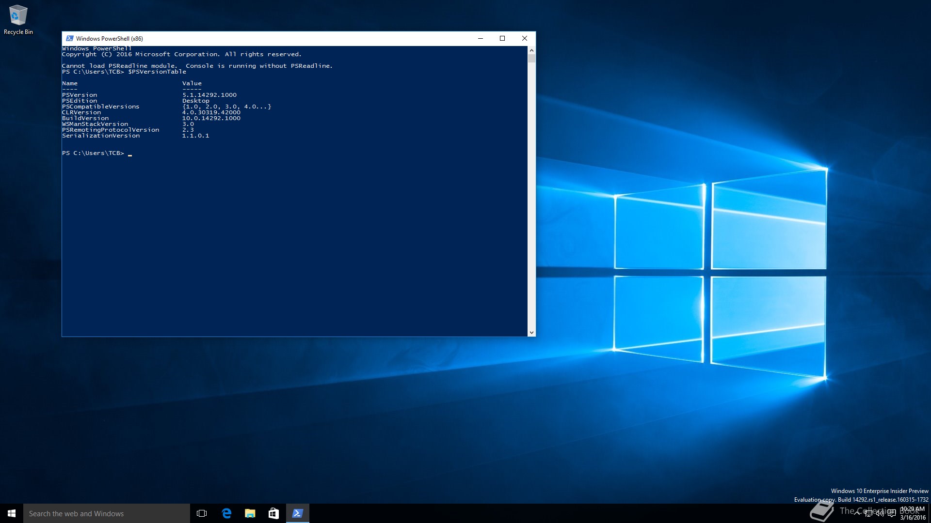Click the 'Desktop' edition value
931x523 pixels.
click(196, 101)
